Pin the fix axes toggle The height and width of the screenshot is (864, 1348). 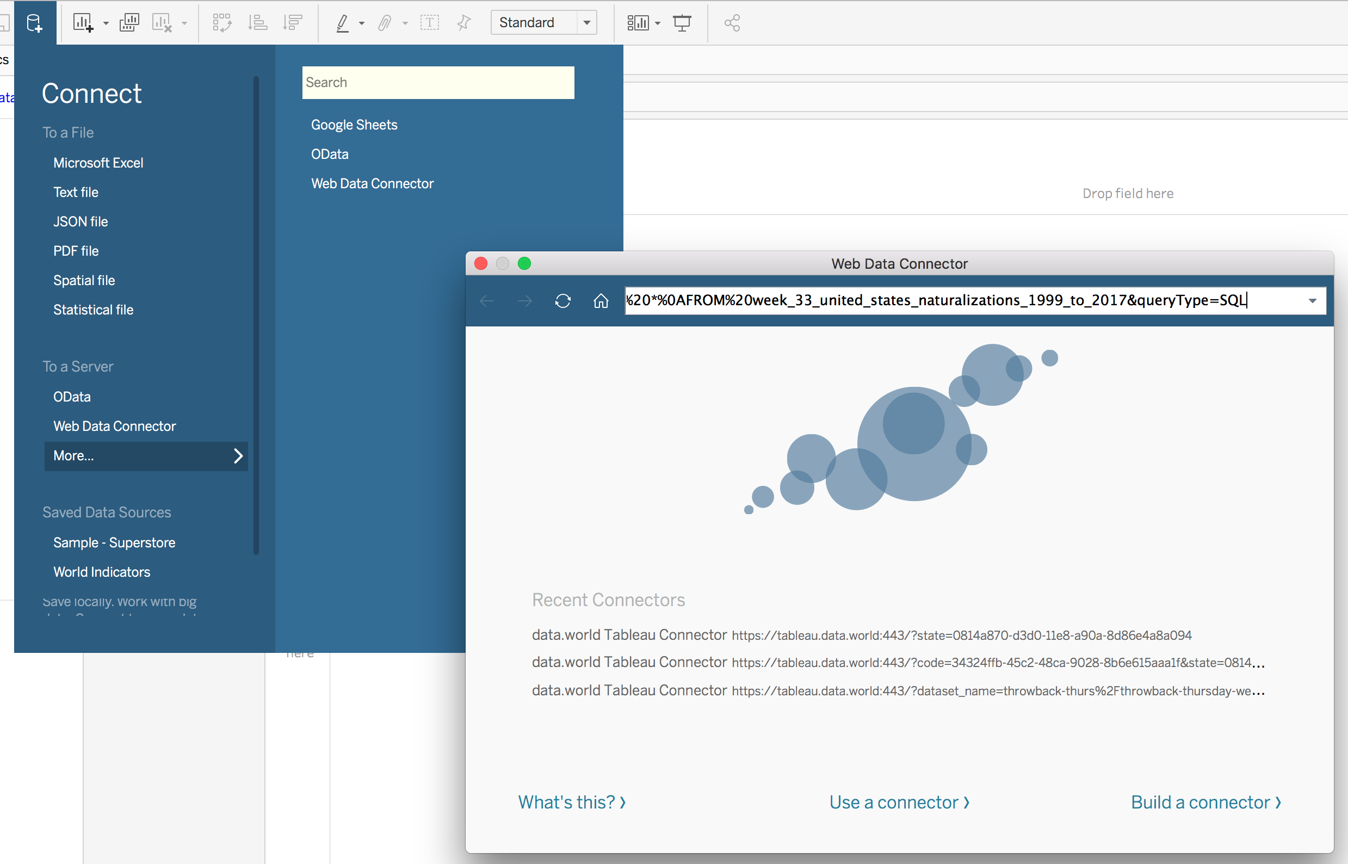pyautogui.click(x=463, y=22)
